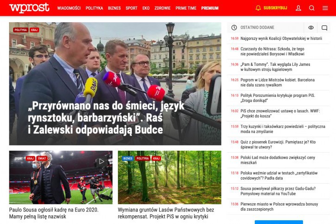Open the Wiadomości menu item
This screenshot has width=336, height=224.
pyautogui.click(x=69, y=8)
